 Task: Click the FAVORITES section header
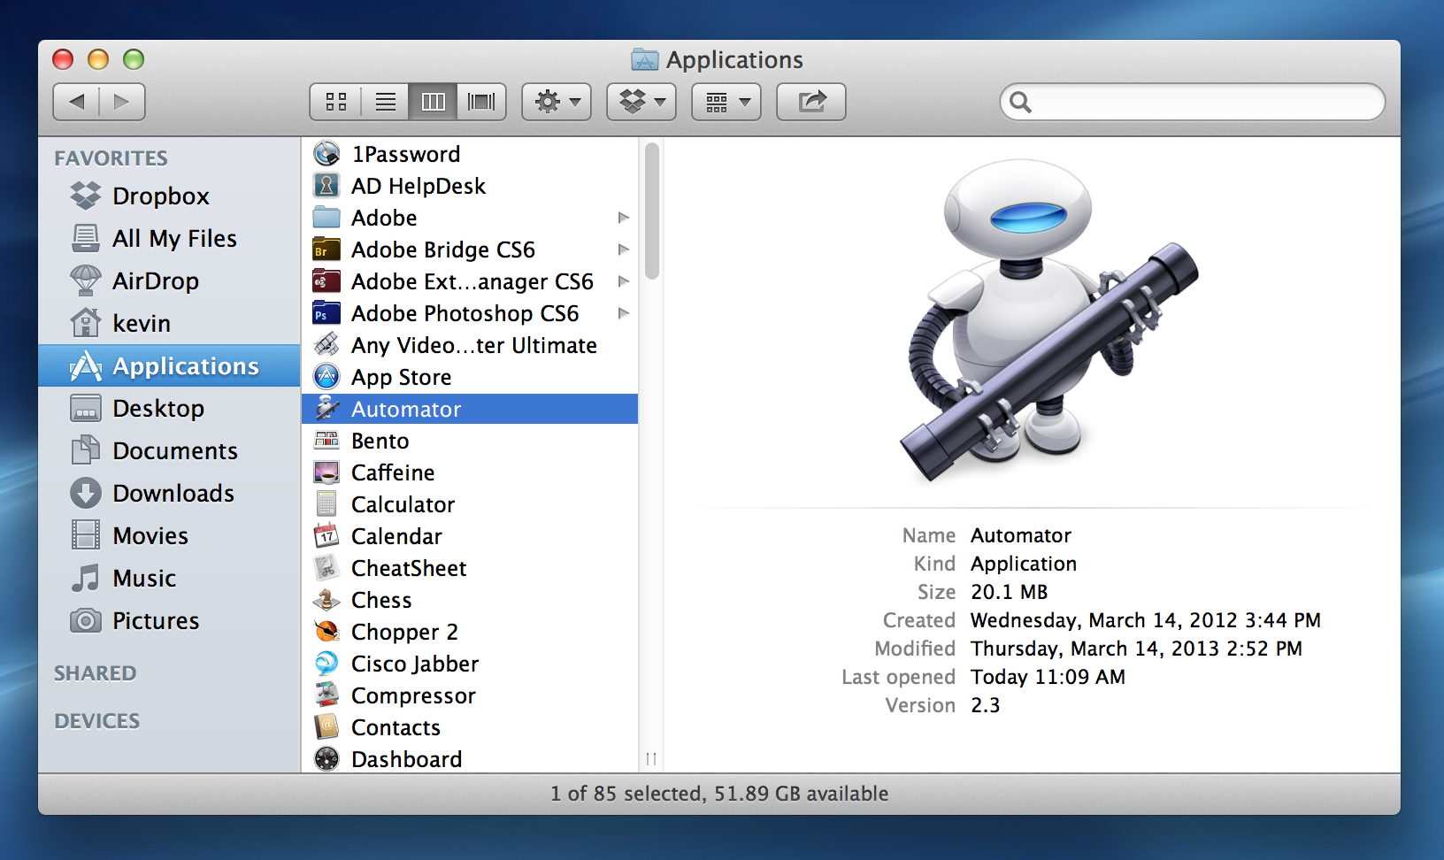(x=111, y=158)
